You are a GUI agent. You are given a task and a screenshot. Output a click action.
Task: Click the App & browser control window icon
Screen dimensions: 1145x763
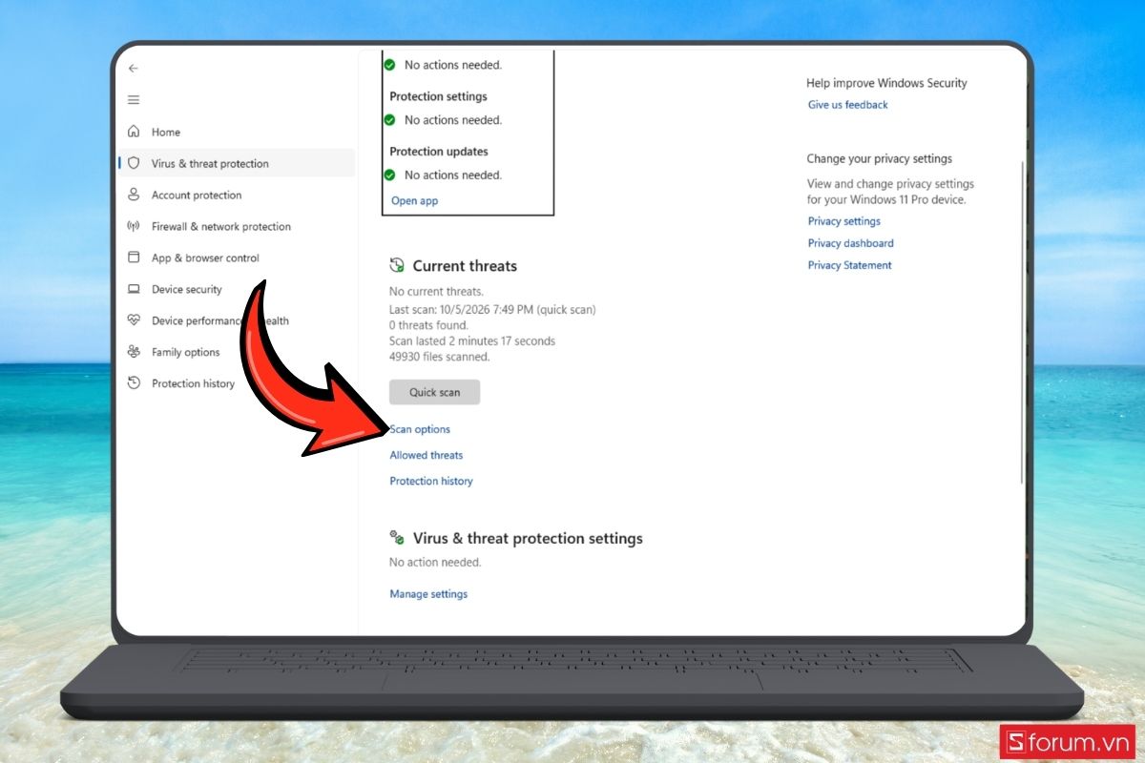pyautogui.click(x=134, y=258)
